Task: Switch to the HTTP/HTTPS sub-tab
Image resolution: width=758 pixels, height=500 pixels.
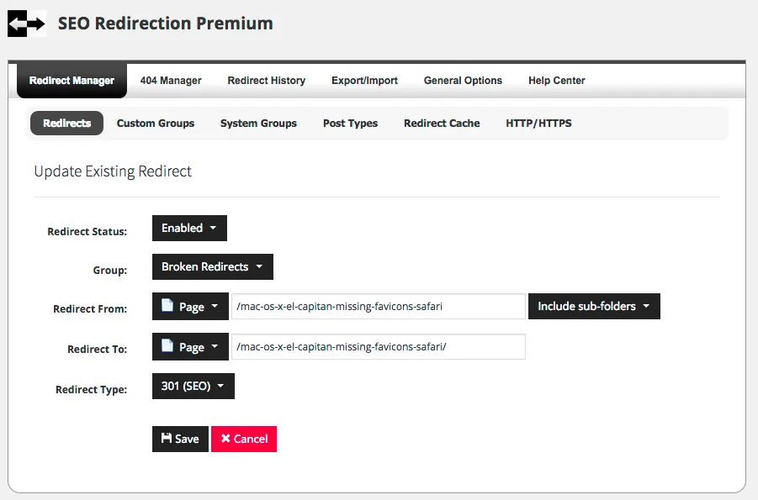Action: click(x=538, y=124)
